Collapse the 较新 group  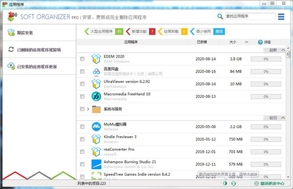[283, 50]
